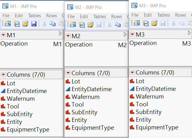Open red triangle menu beside M3 Columns
This screenshot has width=192, height=138.
[132, 73]
